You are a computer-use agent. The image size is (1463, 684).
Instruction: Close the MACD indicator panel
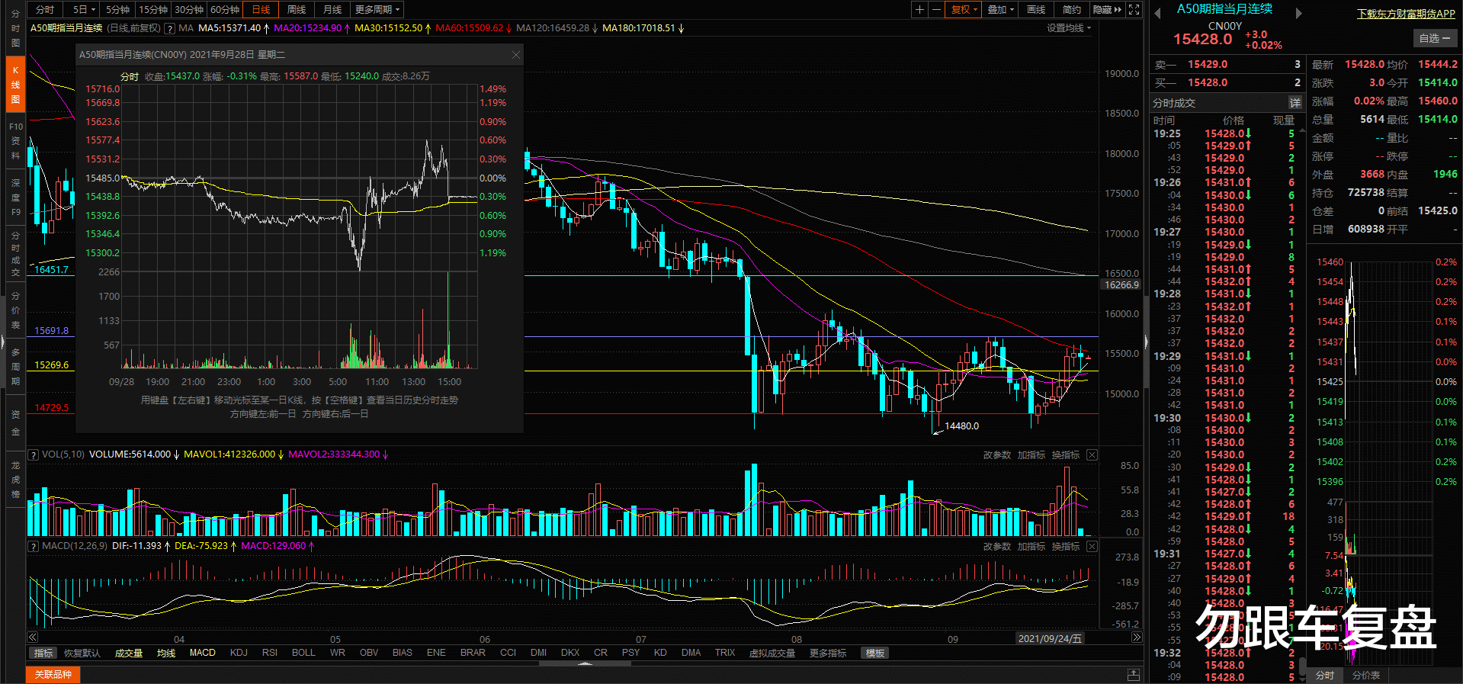click(1092, 547)
